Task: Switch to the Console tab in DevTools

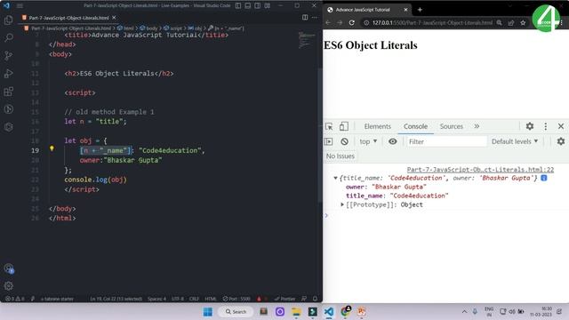Action: click(x=415, y=126)
